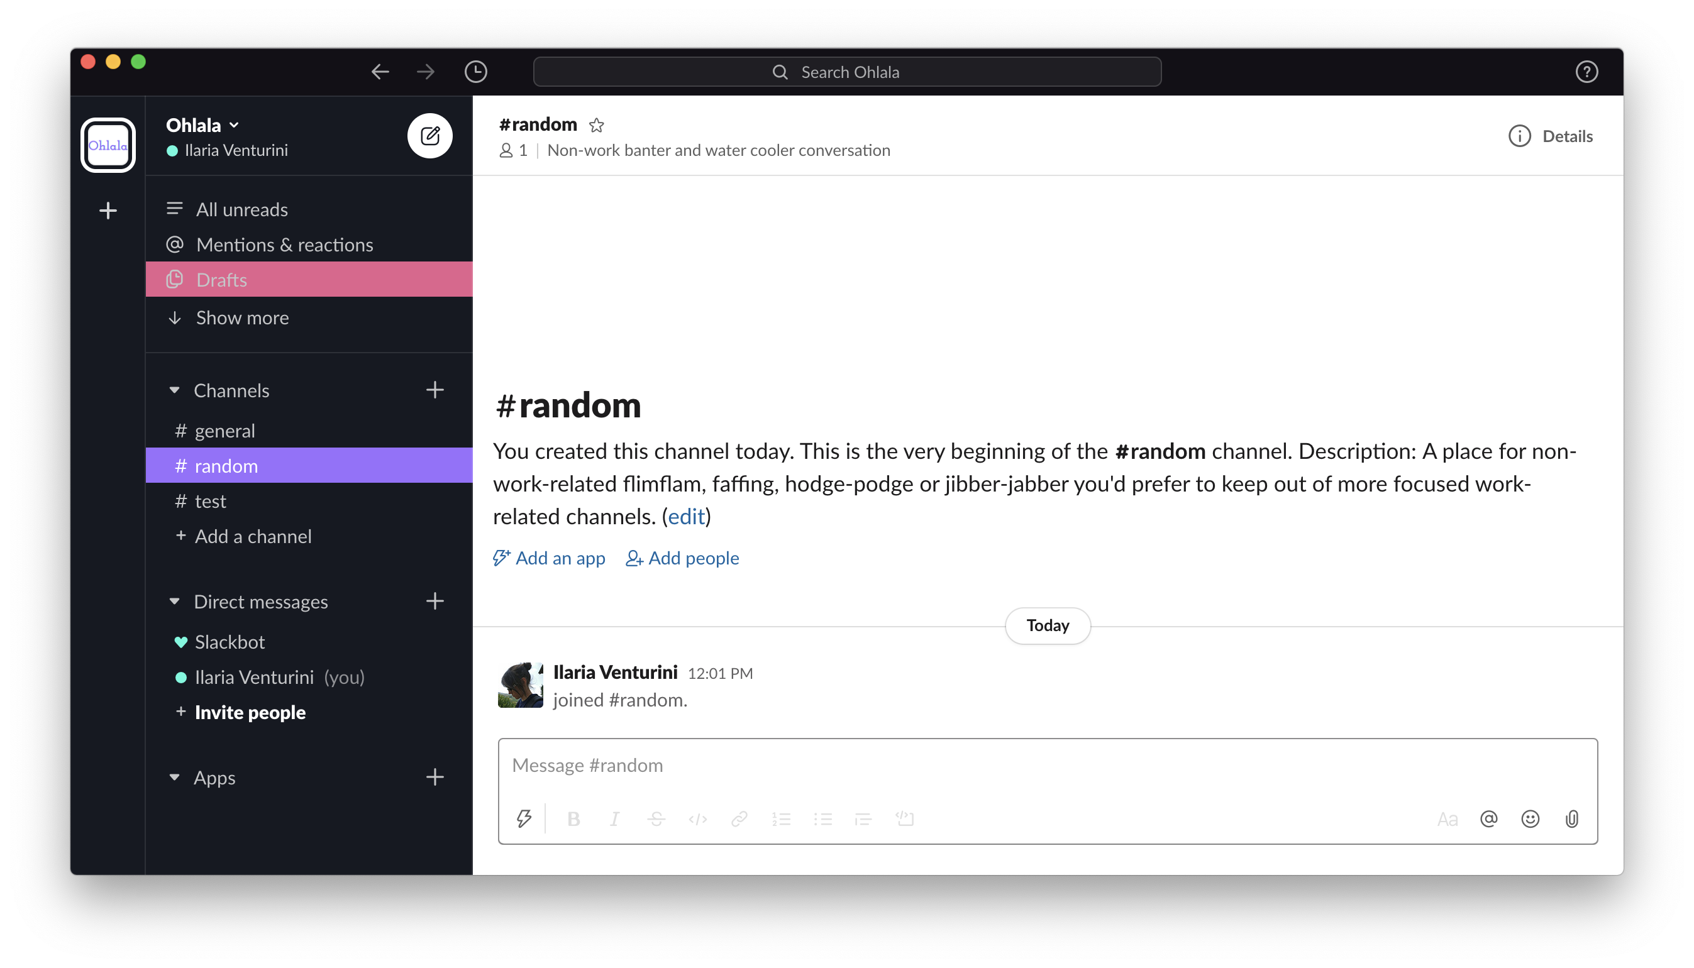Select the #test channel

point(211,500)
